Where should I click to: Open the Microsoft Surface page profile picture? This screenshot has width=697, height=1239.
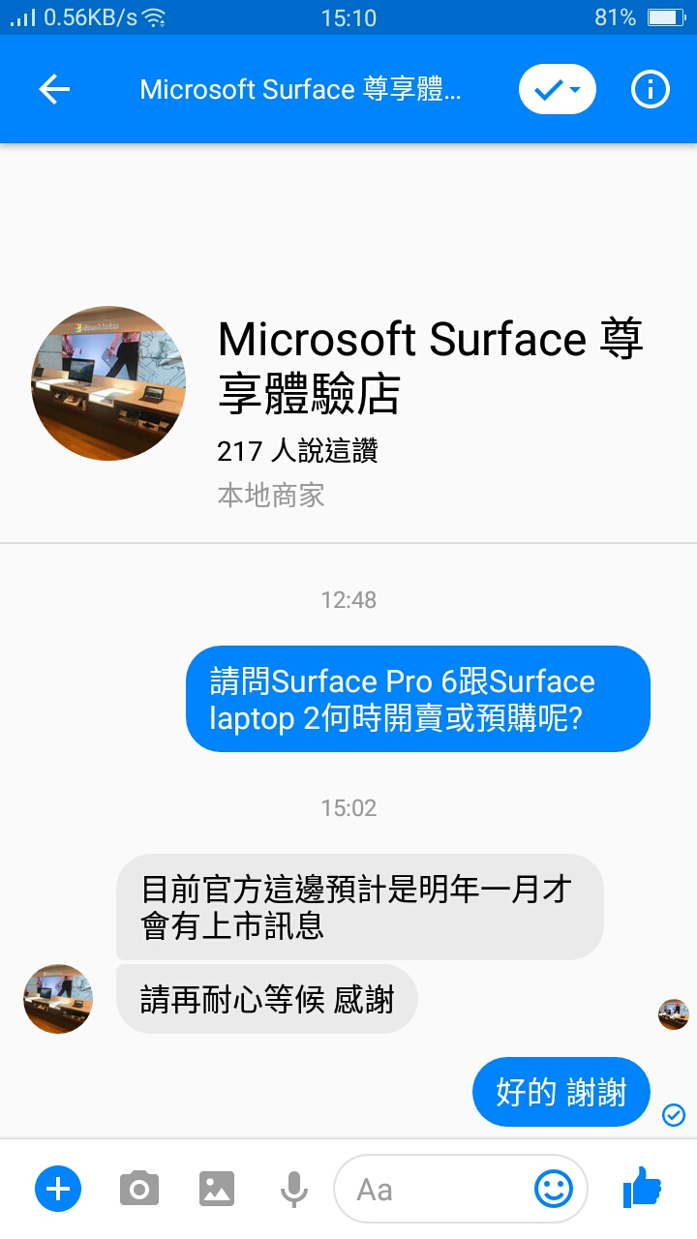(108, 383)
